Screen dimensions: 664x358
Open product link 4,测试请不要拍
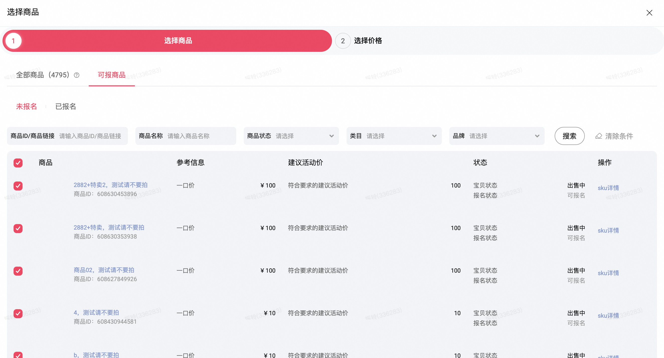coord(96,312)
